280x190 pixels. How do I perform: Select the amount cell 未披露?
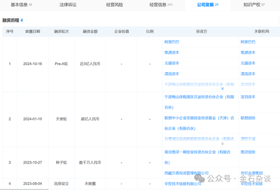(x=90, y=184)
